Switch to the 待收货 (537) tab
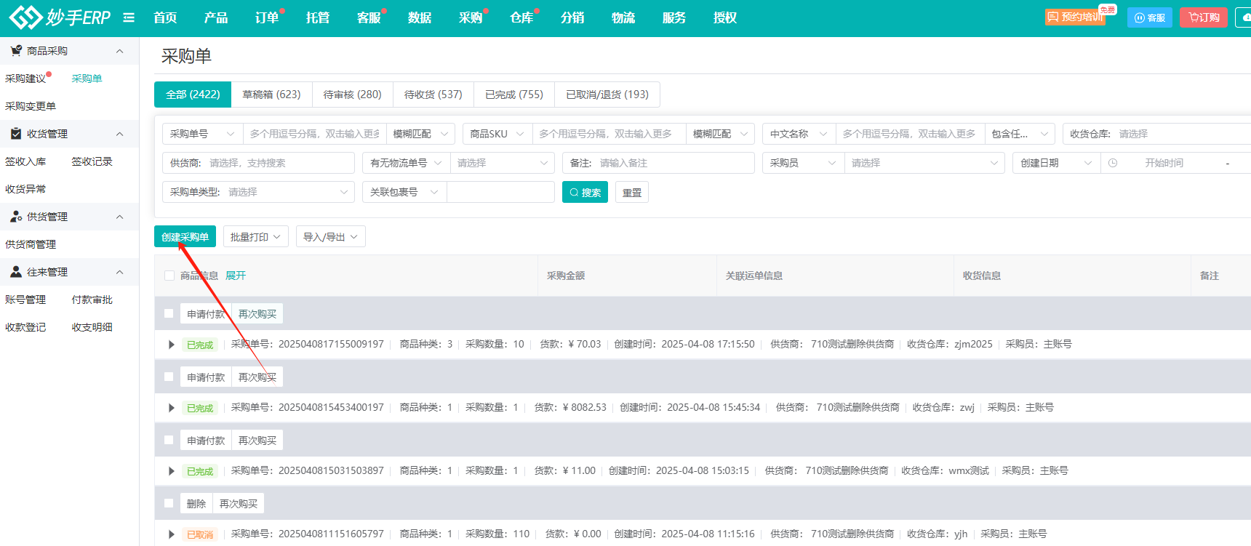1251x546 pixels. click(433, 95)
